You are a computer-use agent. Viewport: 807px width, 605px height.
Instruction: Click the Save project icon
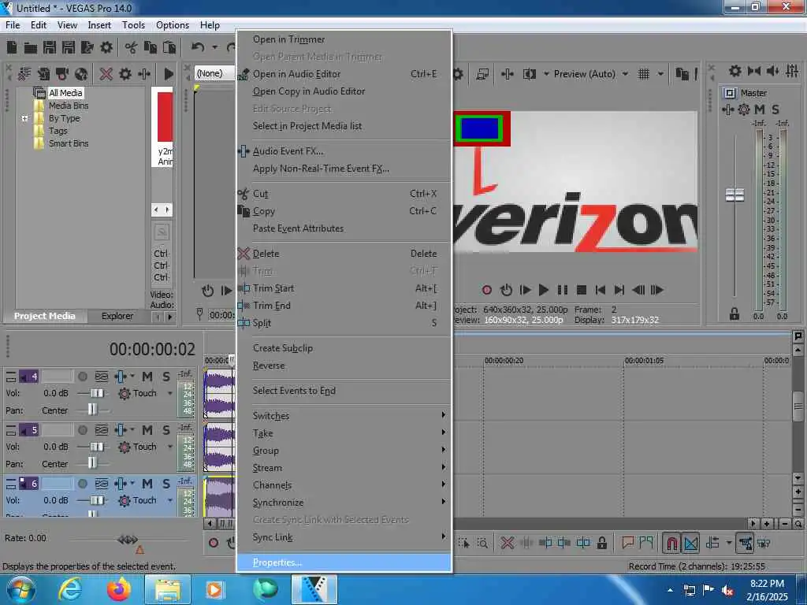pos(50,48)
